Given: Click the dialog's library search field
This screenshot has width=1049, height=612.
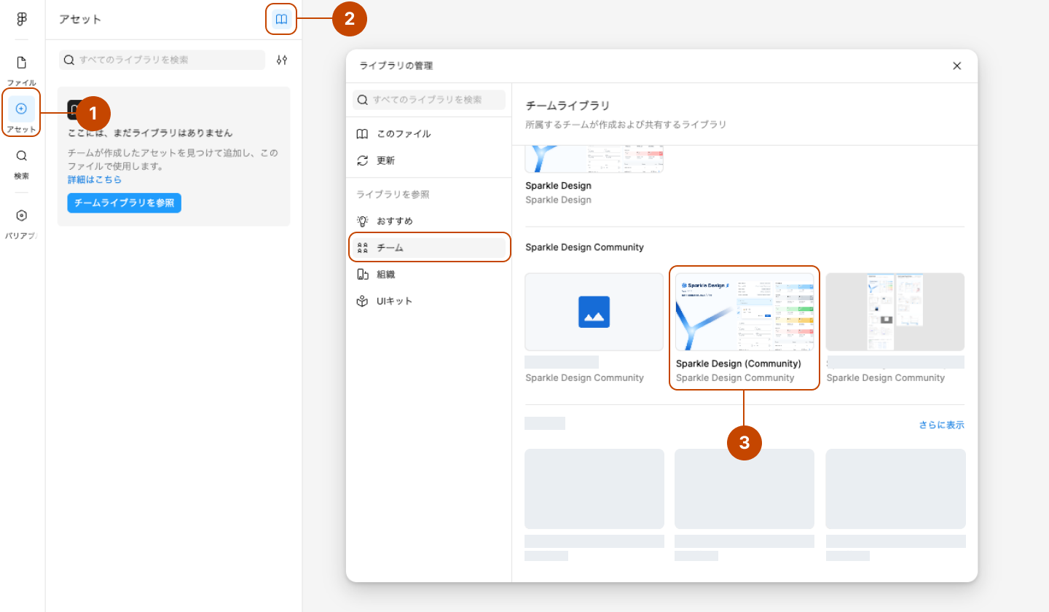Looking at the screenshot, I should pos(428,100).
